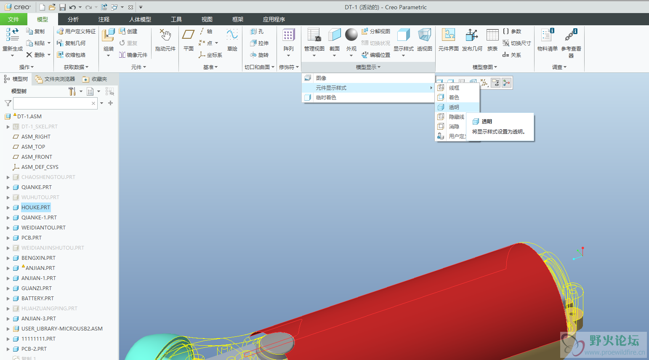Toggle Exploded View (分解视图)
This screenshot has width=649, height=360.
375,32
